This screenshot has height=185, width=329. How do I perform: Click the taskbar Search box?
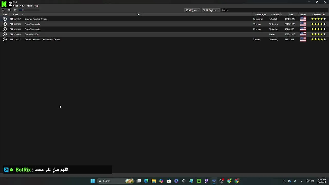point(116,181)
